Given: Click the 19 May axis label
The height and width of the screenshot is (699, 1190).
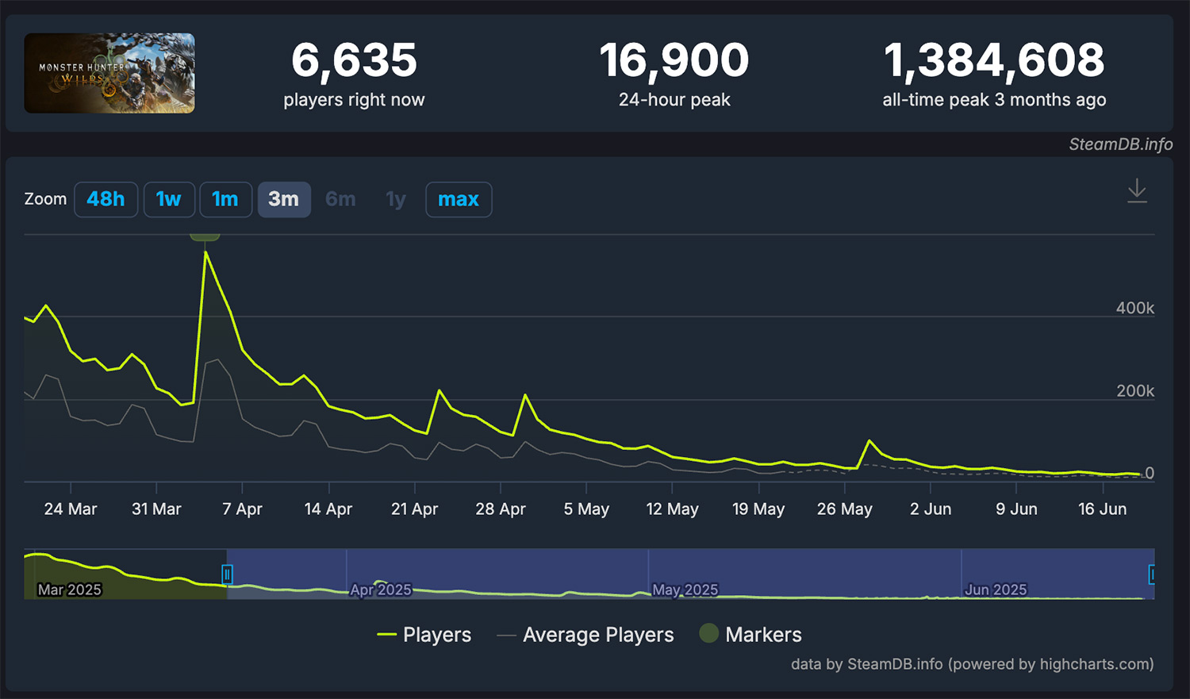Looking at the screenshot, I should [x=758, y=509].
